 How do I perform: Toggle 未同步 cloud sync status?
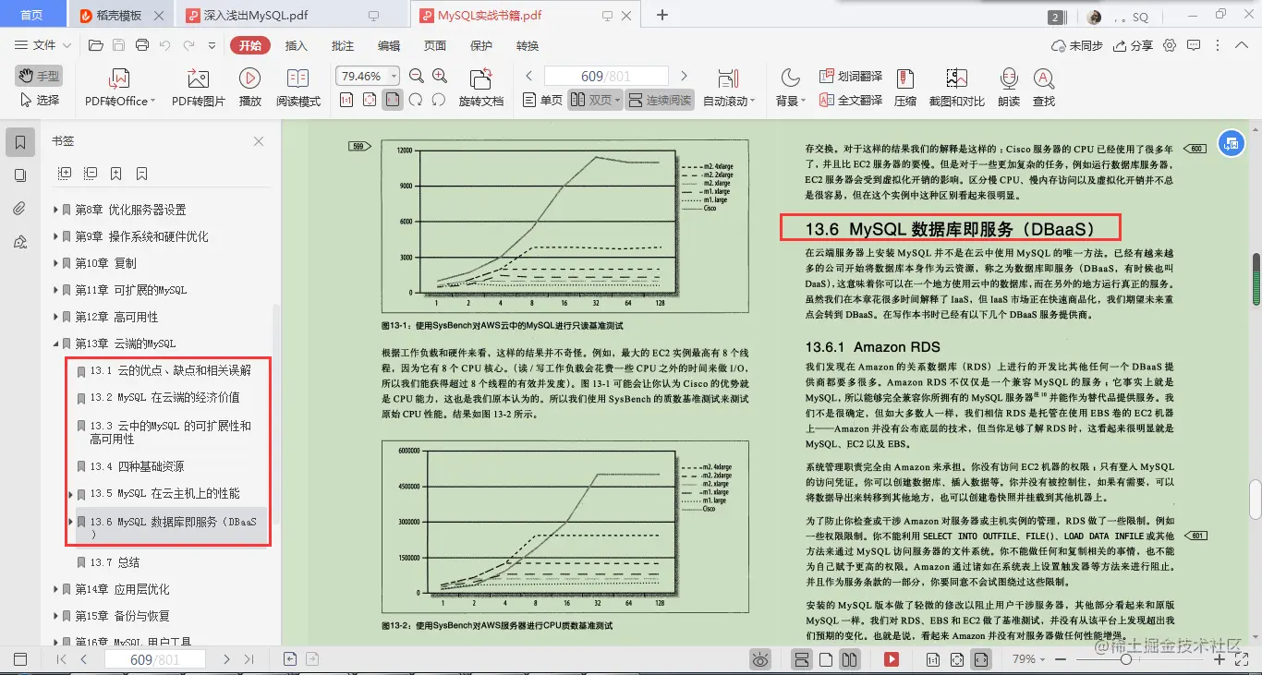pyautogui.click(x=1076, y=45)
